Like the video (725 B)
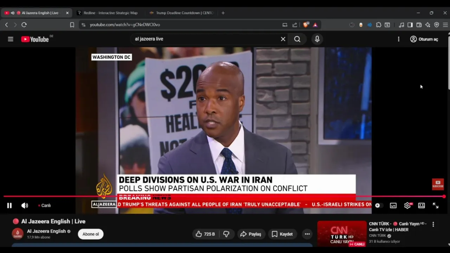The height and width of the screenshot is (253, 450). coord(205,234)
